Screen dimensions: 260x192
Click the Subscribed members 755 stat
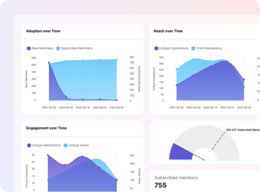point(176,182)
